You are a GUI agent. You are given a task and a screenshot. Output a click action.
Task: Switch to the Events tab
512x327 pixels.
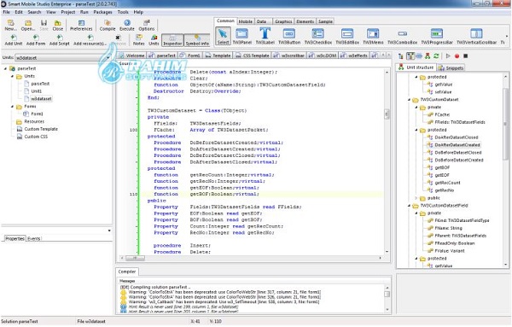click(x=33, y=239)
